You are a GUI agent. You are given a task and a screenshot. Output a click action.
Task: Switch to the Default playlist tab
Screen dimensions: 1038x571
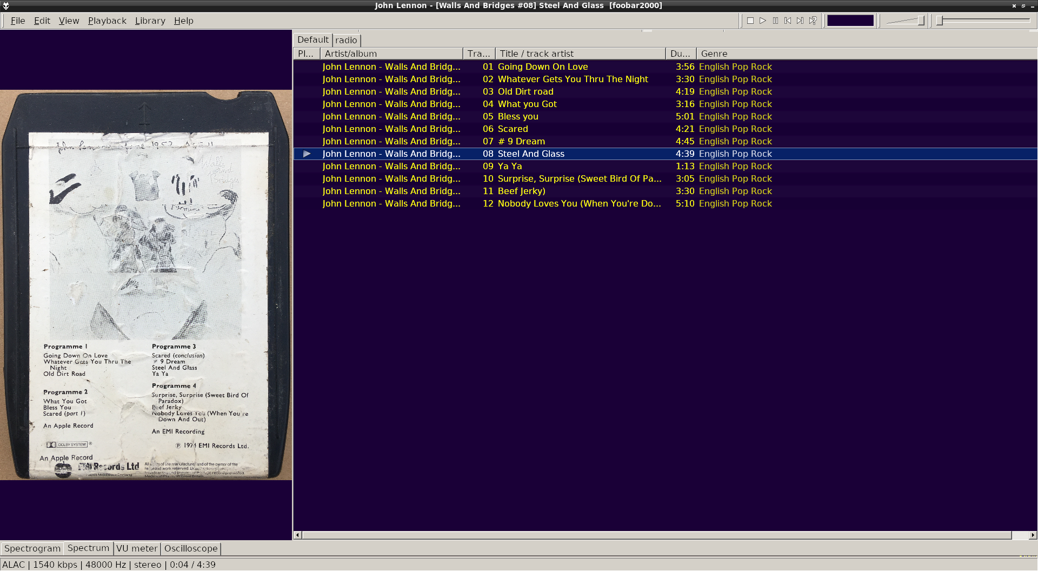tap(312, 39)
